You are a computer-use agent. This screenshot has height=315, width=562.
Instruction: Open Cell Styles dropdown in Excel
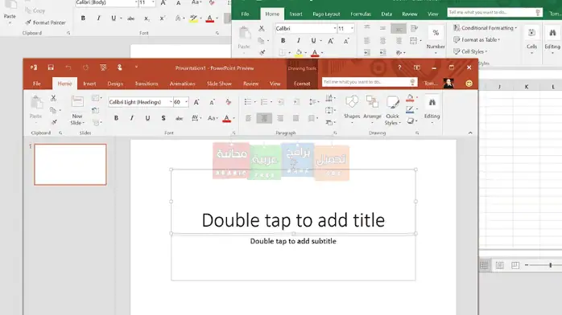point(470,51)
